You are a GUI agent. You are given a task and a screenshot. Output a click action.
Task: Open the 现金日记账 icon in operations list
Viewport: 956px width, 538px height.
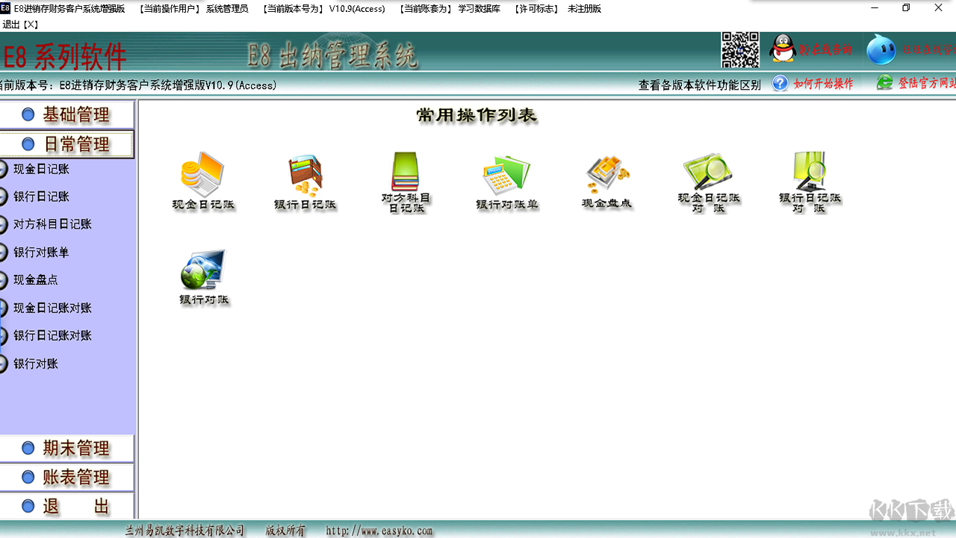[x=203, y=182]
